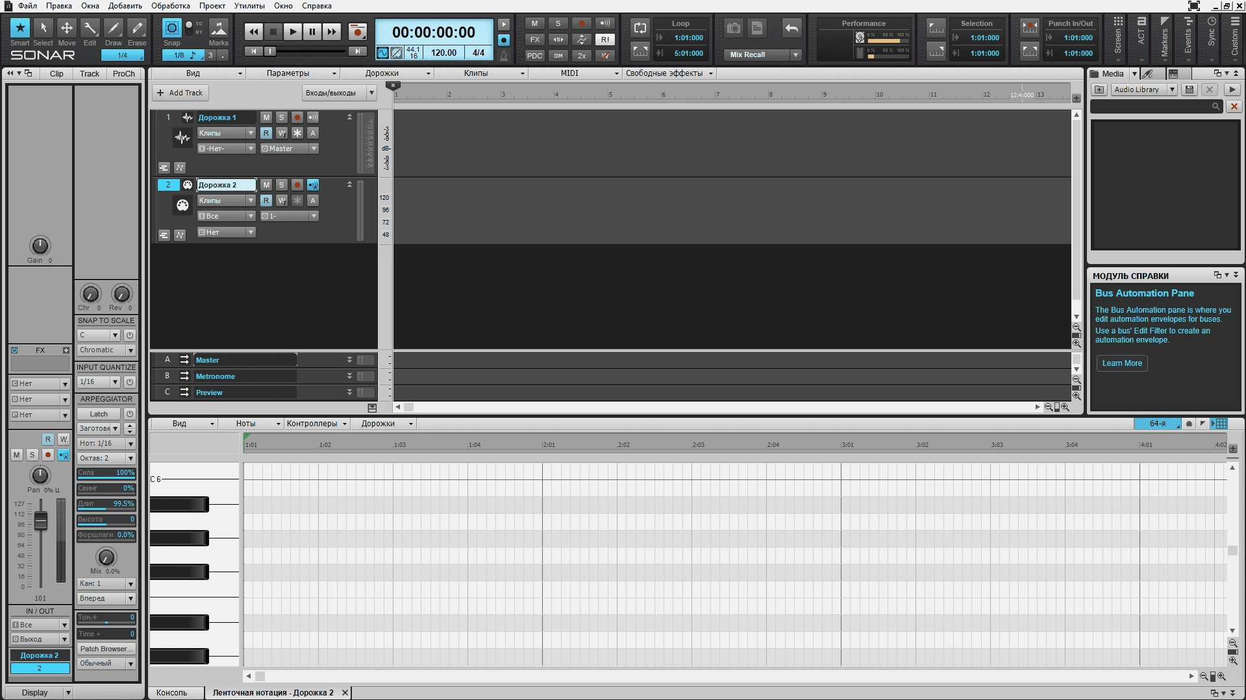Solo Дорожка 1 track
This screenshot has height=700, width=1246.
point(281,117)
